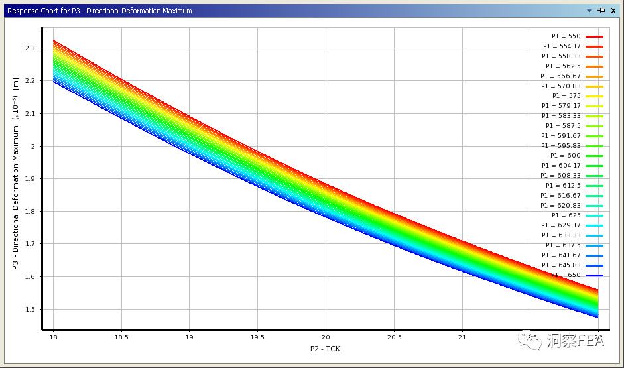
Task: Select the P1 = 587.5 legend label
Action: 563,126
